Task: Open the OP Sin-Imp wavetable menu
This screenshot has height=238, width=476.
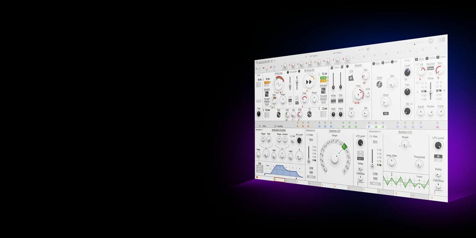Action: click(x=279, y=74)
